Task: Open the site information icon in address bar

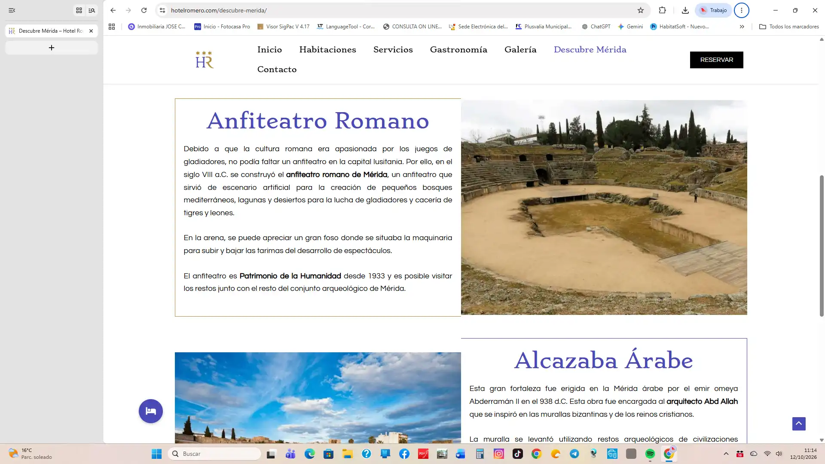Action: [x=162, y=10]
